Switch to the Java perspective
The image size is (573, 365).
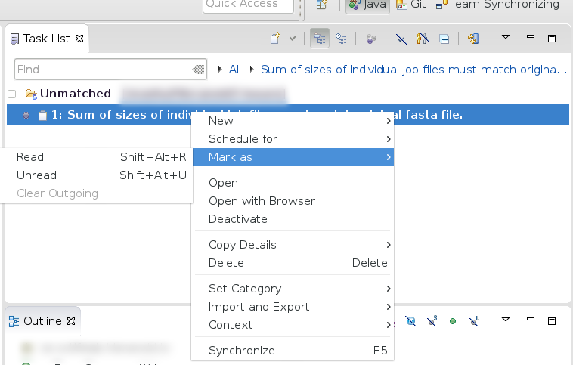(x=367, y=5)
